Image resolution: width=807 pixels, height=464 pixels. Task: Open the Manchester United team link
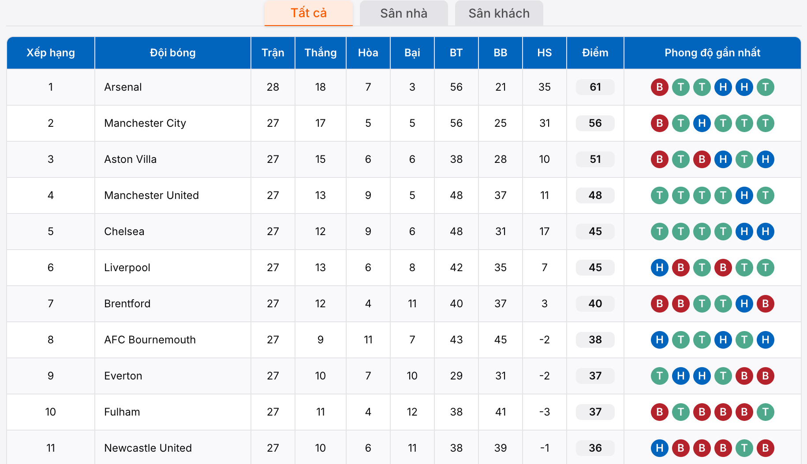click(x=151, y=195)
